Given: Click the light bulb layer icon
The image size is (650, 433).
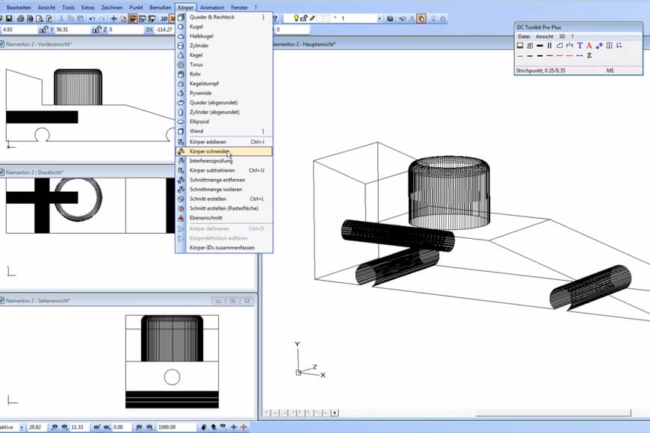Looking at the screenshot, I should [297, 18].
